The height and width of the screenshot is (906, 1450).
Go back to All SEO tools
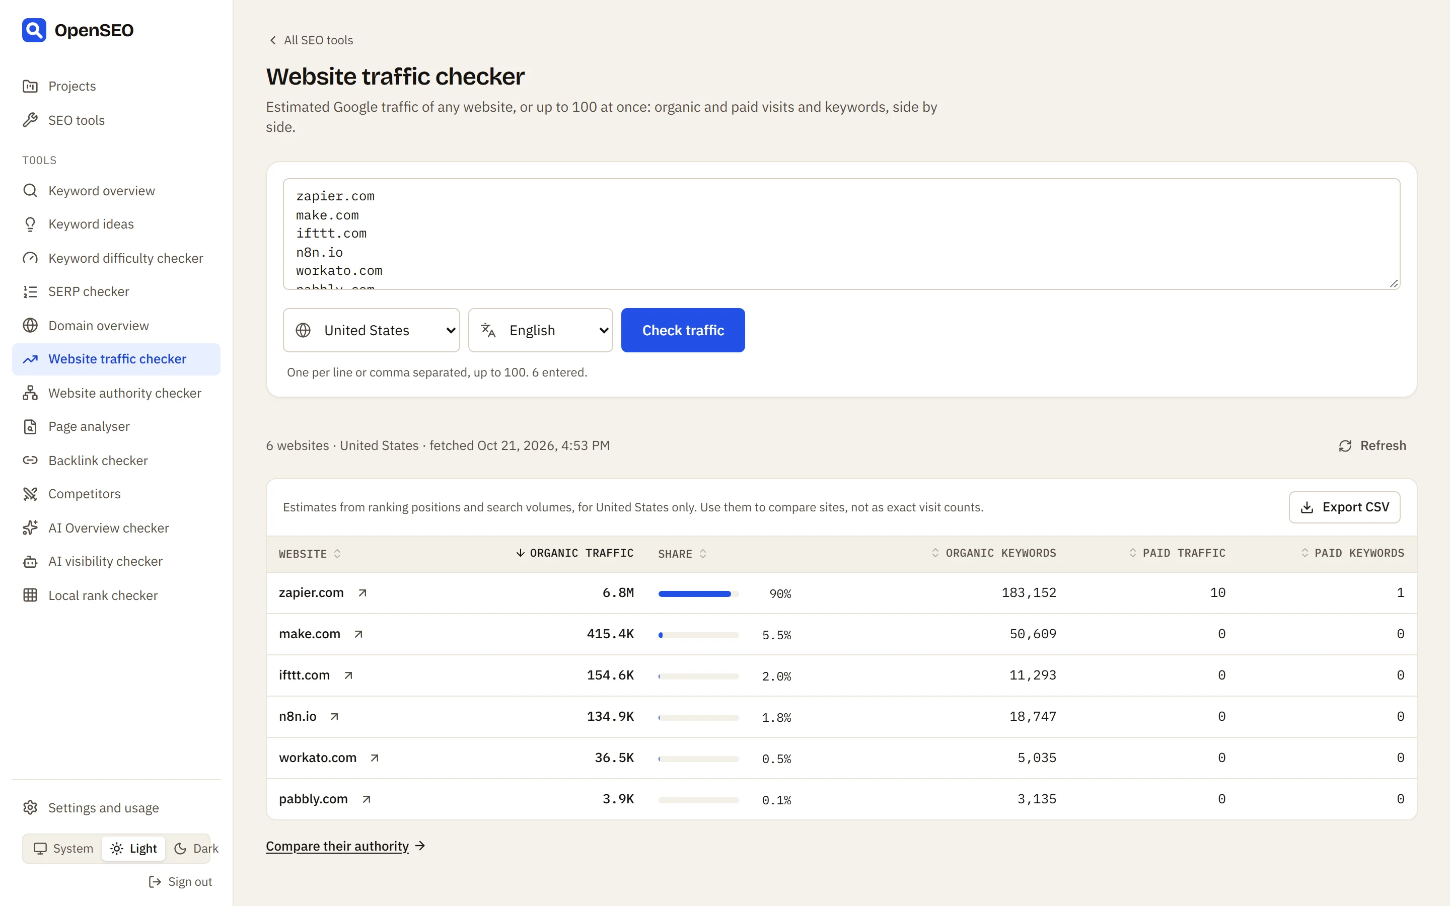311,40
